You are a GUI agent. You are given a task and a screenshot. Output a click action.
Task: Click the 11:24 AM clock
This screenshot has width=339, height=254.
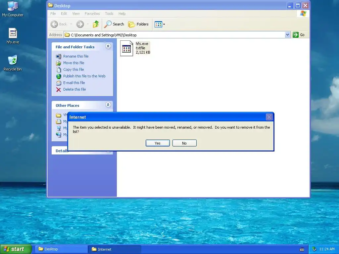327,249
